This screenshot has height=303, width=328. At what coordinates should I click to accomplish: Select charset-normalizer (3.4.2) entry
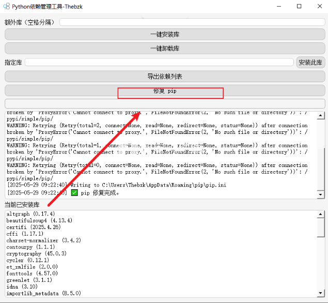[x=43, y=240]
